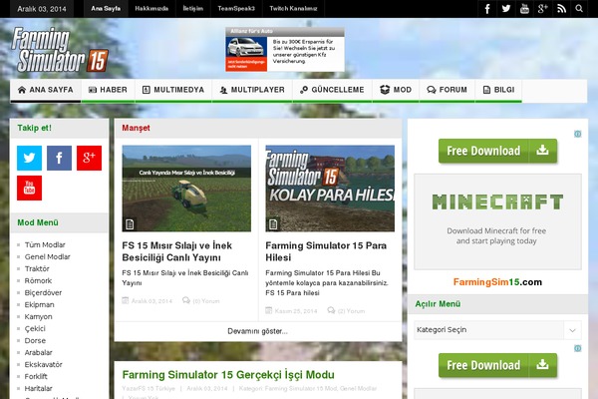
Task: Select GÜNCELLEME main tab
Action: pos(332,90)
